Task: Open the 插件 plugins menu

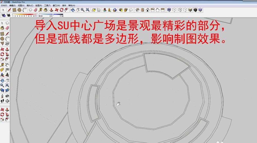Action: tap(64, 6)
